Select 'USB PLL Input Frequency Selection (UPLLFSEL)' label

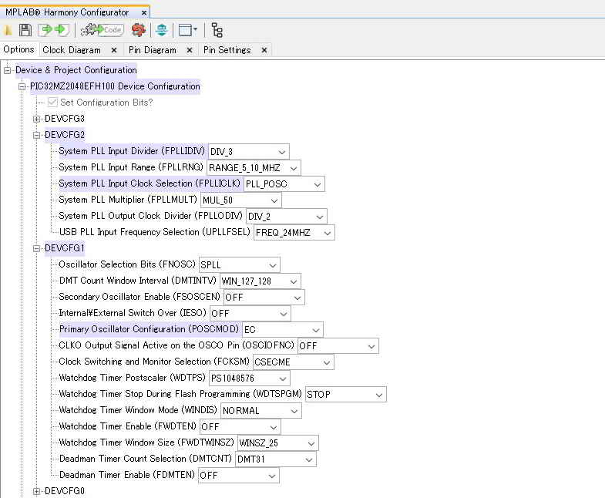pos(155,232)
